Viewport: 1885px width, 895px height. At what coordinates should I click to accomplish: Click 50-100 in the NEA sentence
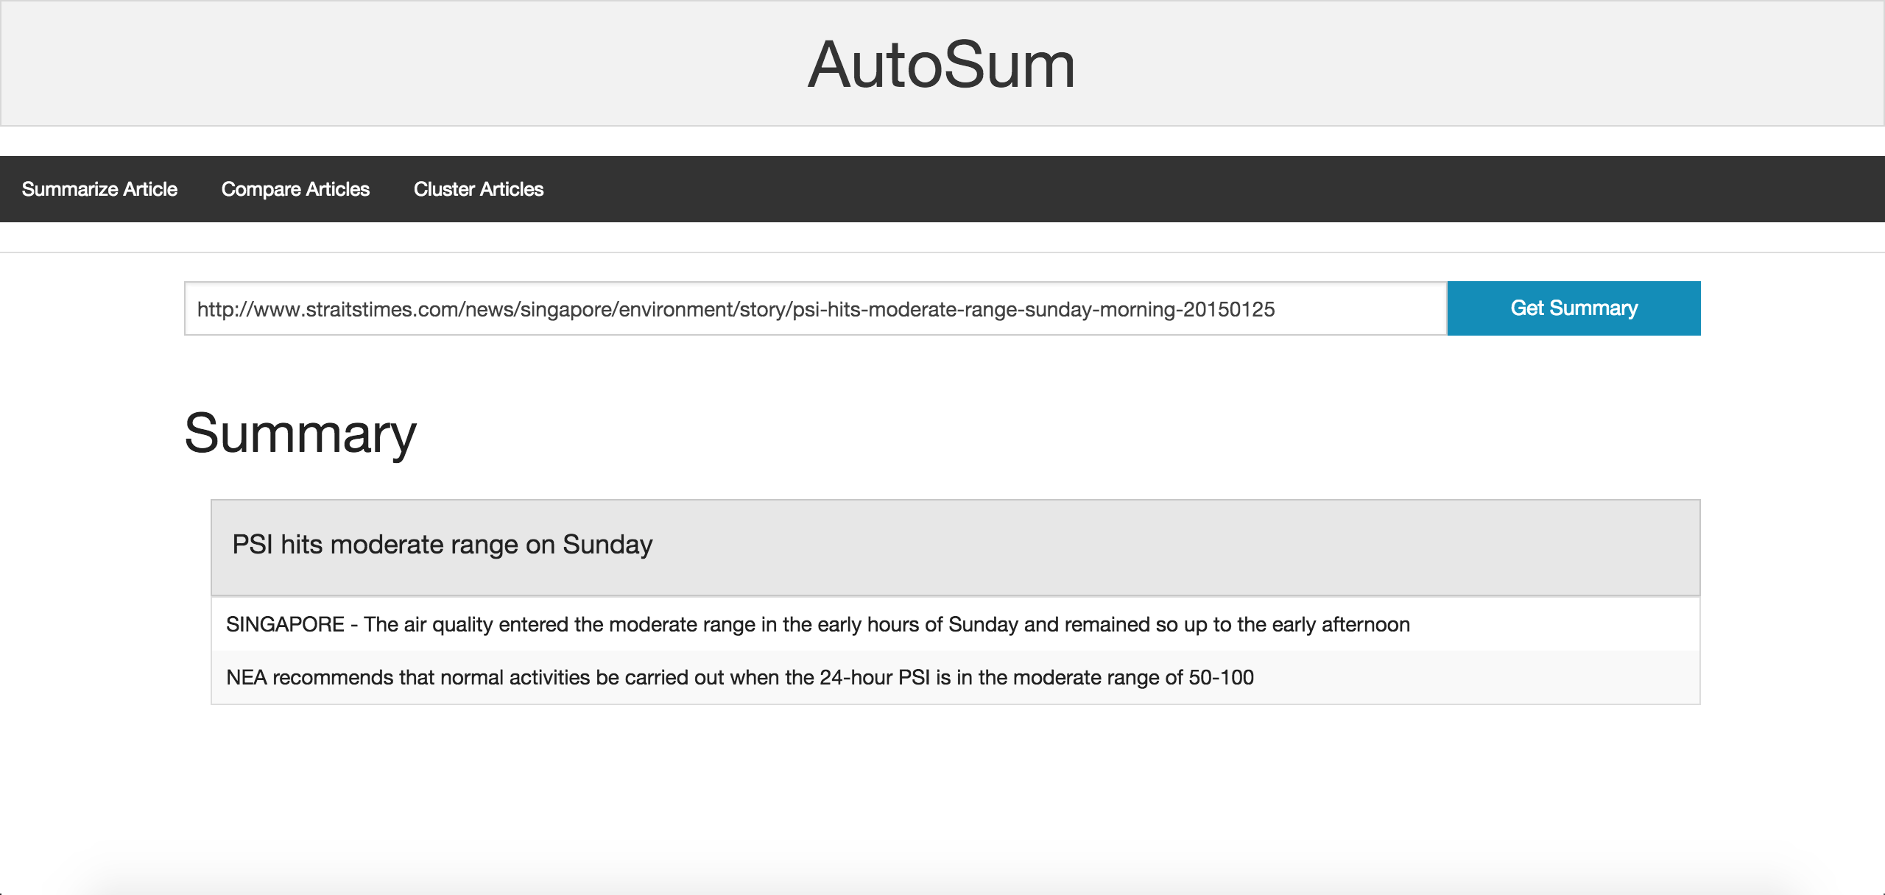pos(1221,677)
